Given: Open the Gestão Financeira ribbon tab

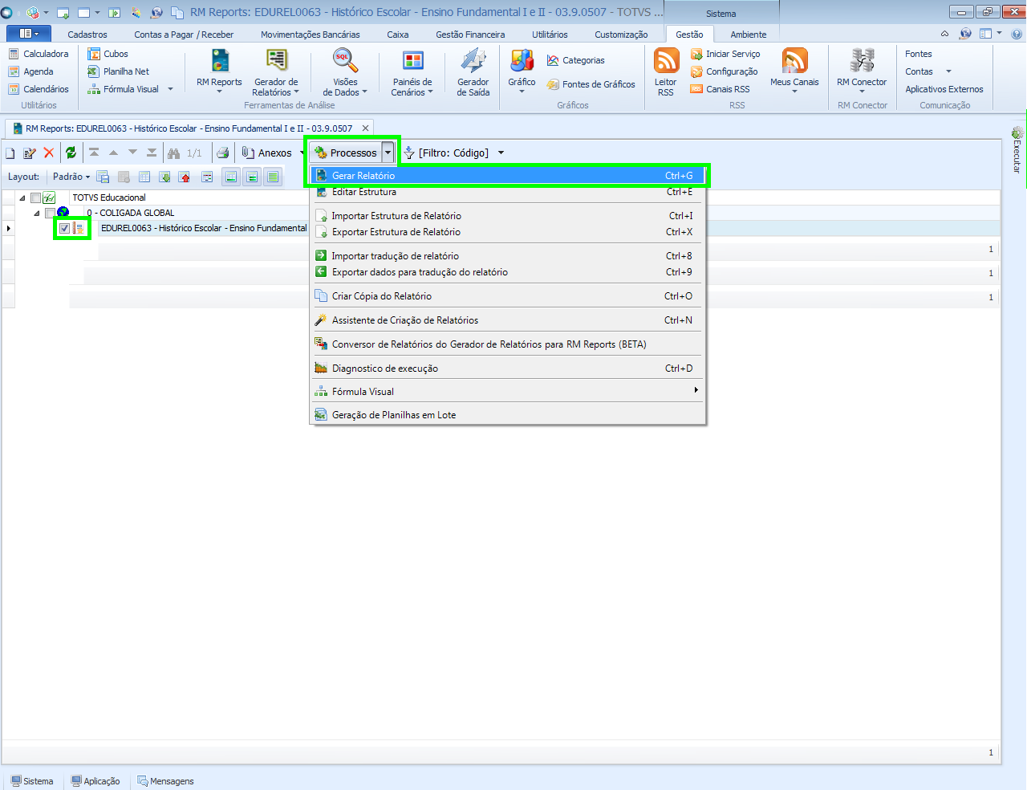Looking at the screenshot, I should (x=470, y=35).
